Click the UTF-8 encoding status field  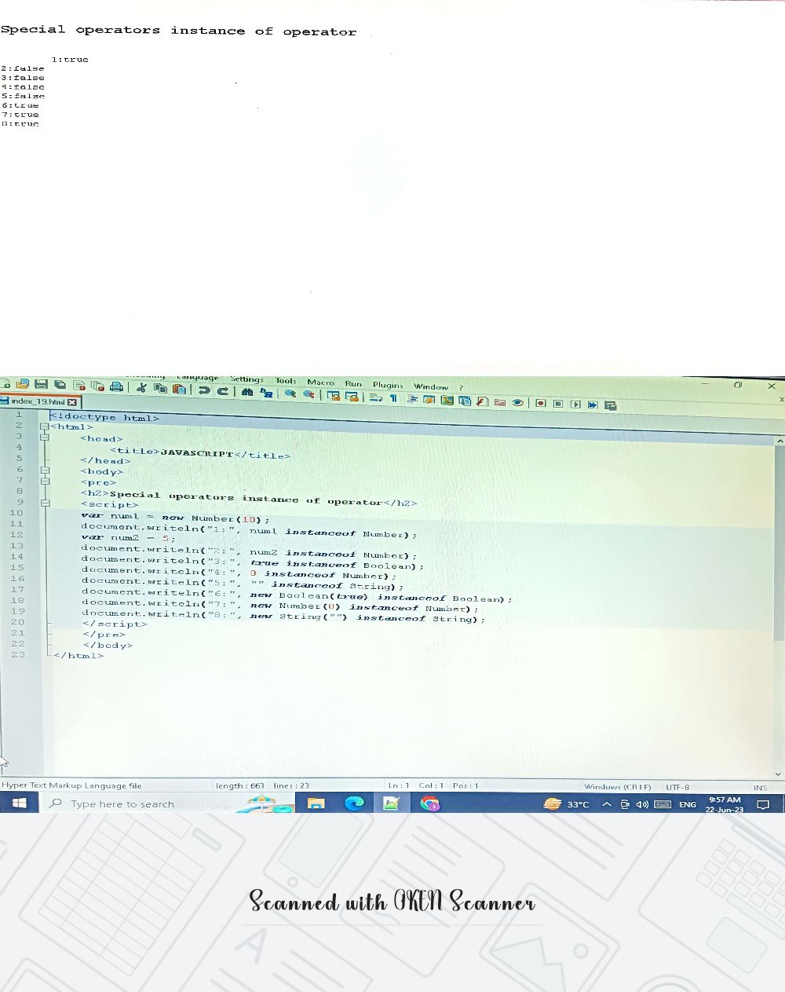[677, 787]
